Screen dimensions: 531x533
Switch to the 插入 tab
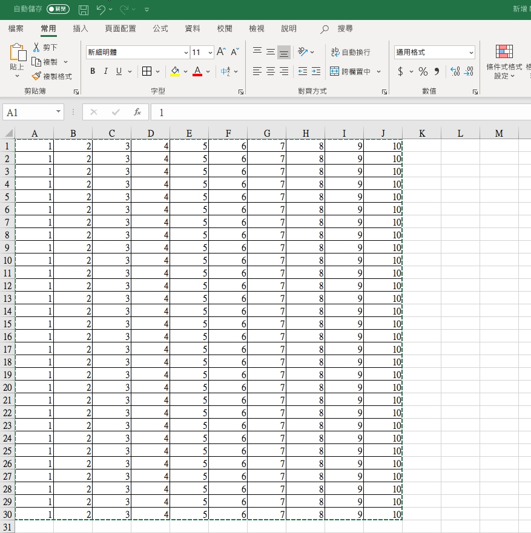click(81, 28)
